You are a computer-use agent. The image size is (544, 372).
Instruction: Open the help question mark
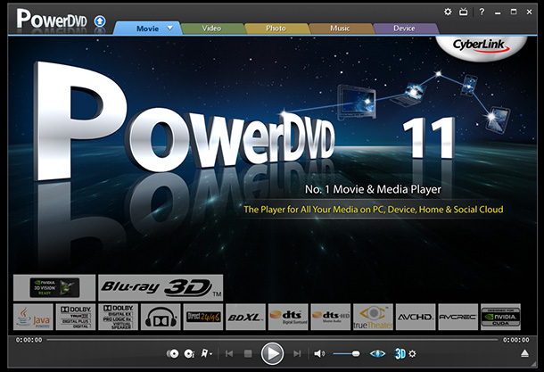(x=482, y=12)
